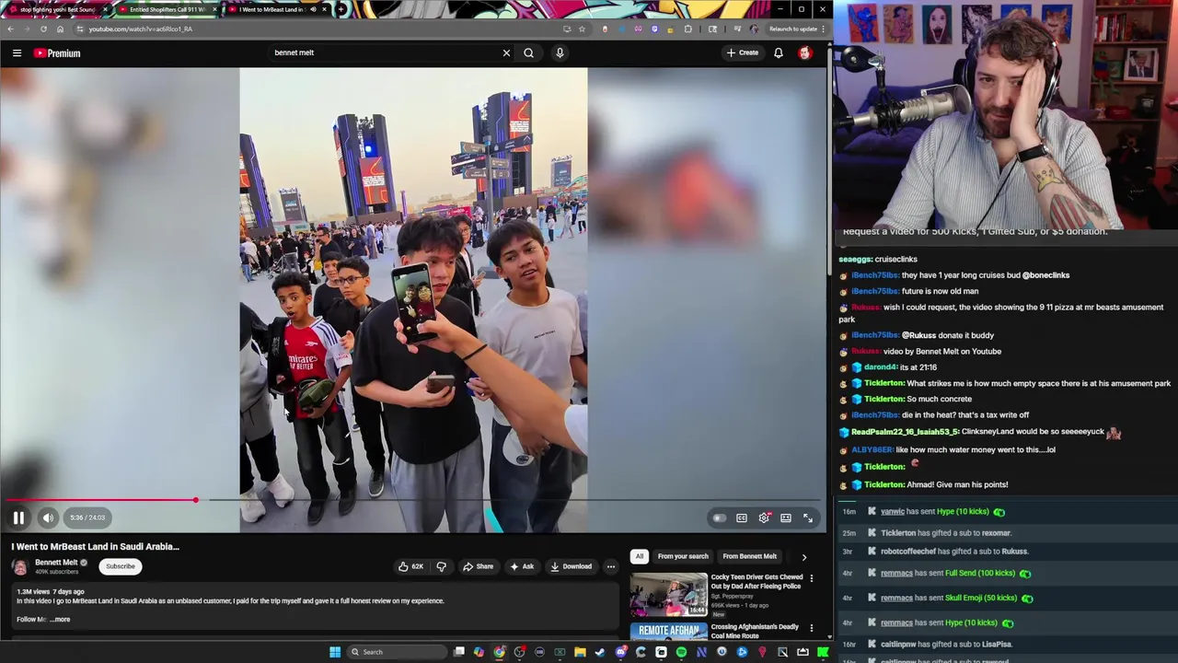Image resolution: width=1178 pixels, height=663 pixels.
Task: Open the Create menu button
Action: 743,52
